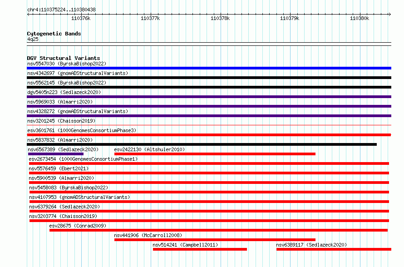Open nsv3201245 (Chaisson2019) label
This screenshot has width=404, height=267.
[61, 121]
